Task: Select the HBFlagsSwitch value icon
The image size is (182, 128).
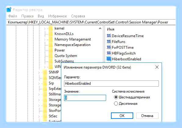Action: (109, 53)
